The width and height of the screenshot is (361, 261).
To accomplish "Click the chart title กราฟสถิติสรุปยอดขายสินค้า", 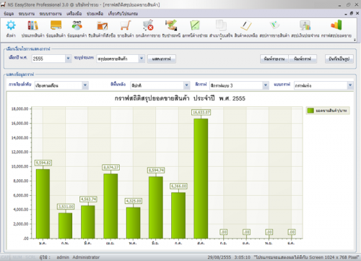I will pos(152,98).
